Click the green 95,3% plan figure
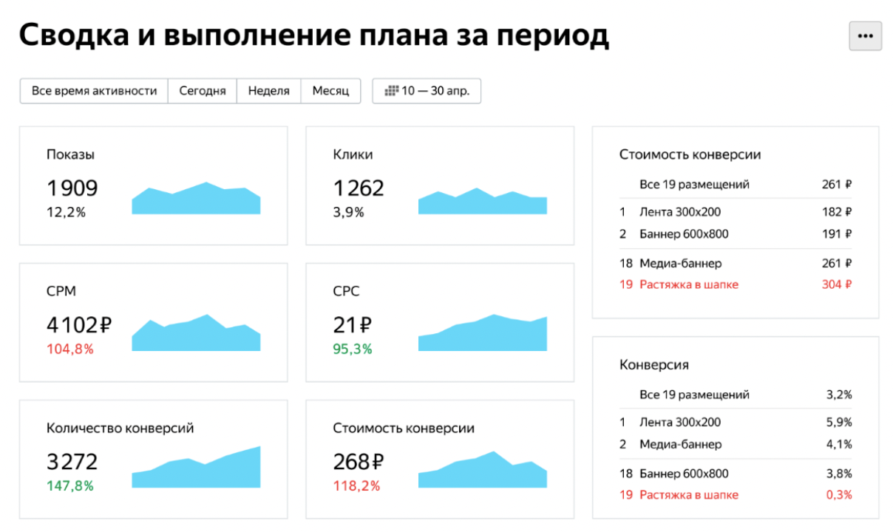 pos(353,349)
